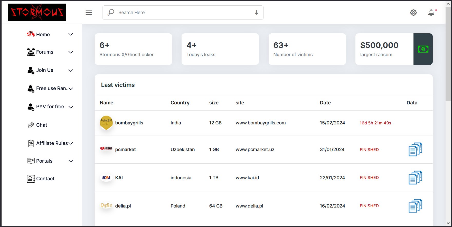
Task: Click the Home sidebar logo icon
Action: click(x=31, y=34)
